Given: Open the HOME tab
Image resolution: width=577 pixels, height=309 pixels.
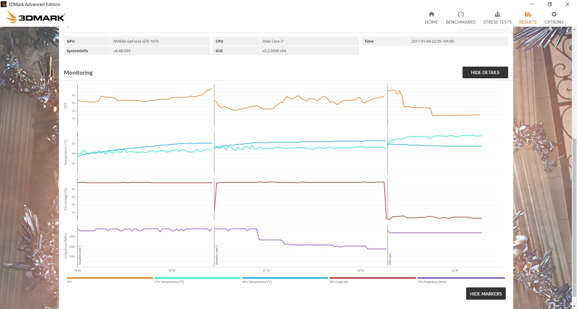Looking at the screenshot, I should 431,18.
